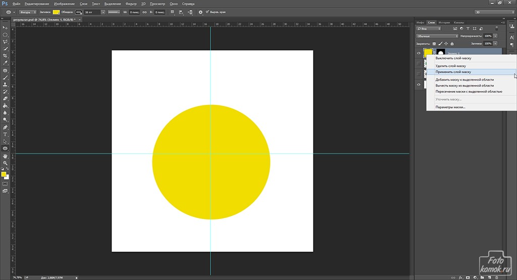This screenshot has height=280, width=517.
Task: Open stroke line style dropdown
Action: pyautogui.click(x=114, y=12)
